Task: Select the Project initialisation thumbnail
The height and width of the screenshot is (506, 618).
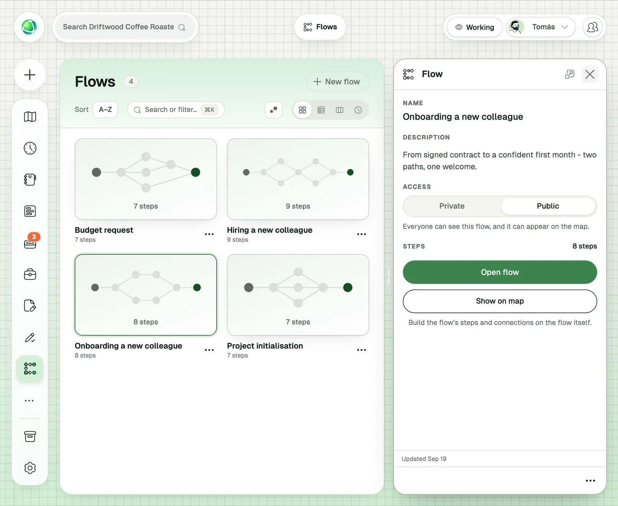Action: tap(298, 295)
